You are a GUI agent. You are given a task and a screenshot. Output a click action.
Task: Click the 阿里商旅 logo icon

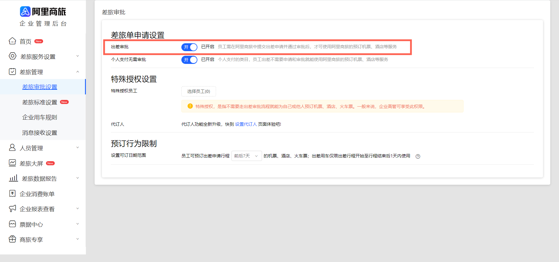tap(25, 12)
